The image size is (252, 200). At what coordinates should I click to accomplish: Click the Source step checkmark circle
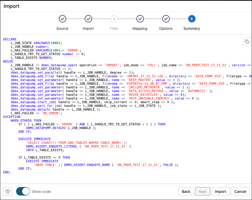point(62,19)
